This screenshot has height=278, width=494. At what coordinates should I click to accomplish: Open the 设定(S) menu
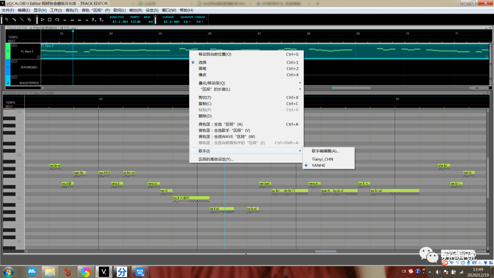[x=152, y=10]
